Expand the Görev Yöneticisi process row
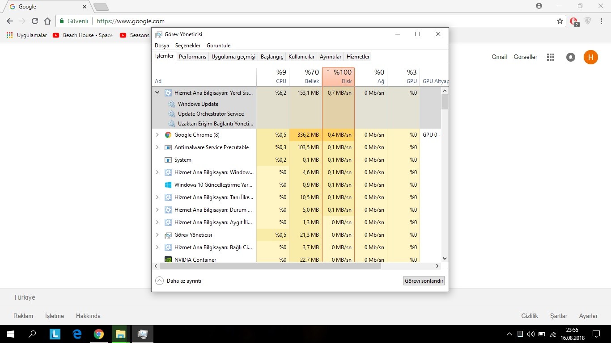 point(157,235)
